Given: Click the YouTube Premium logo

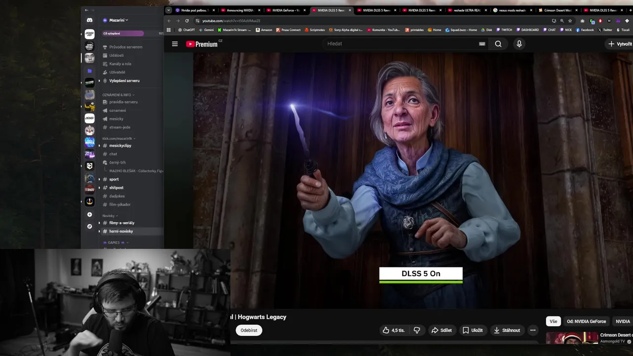Looking at the screenshot, I should [202, 44].
